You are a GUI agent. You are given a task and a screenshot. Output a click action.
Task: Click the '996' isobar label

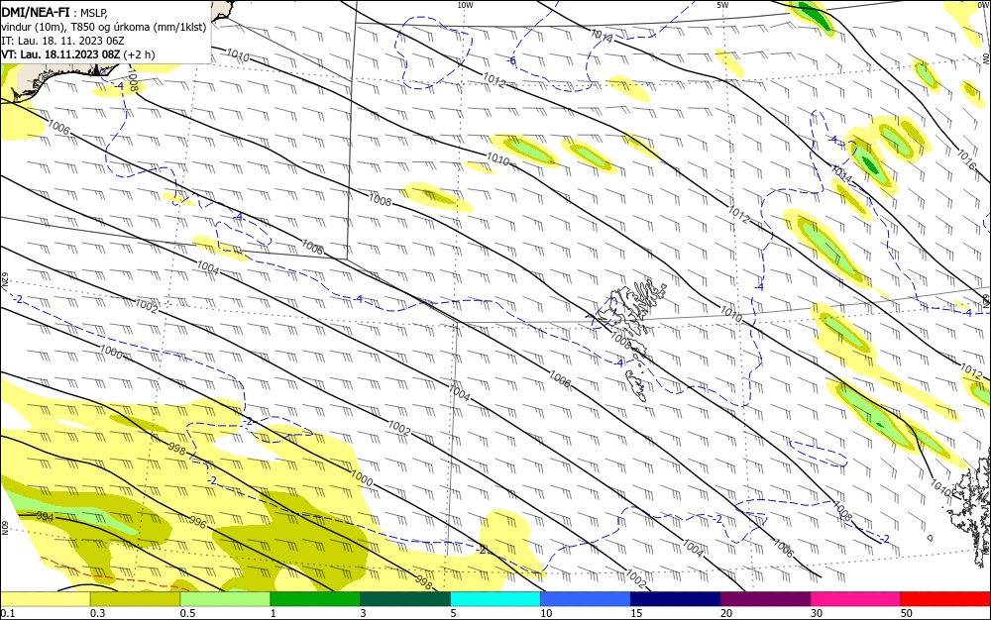pos(198,522)
